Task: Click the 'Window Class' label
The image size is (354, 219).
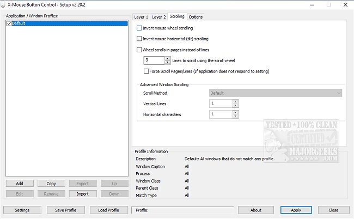Action: coord(148,181)
